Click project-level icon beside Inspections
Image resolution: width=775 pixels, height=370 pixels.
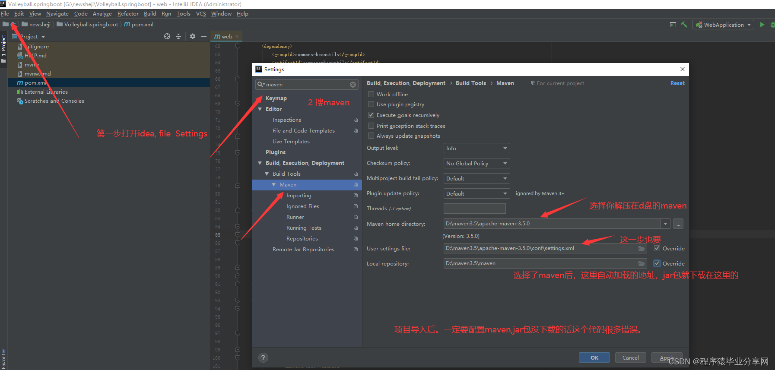click(356, 120)
